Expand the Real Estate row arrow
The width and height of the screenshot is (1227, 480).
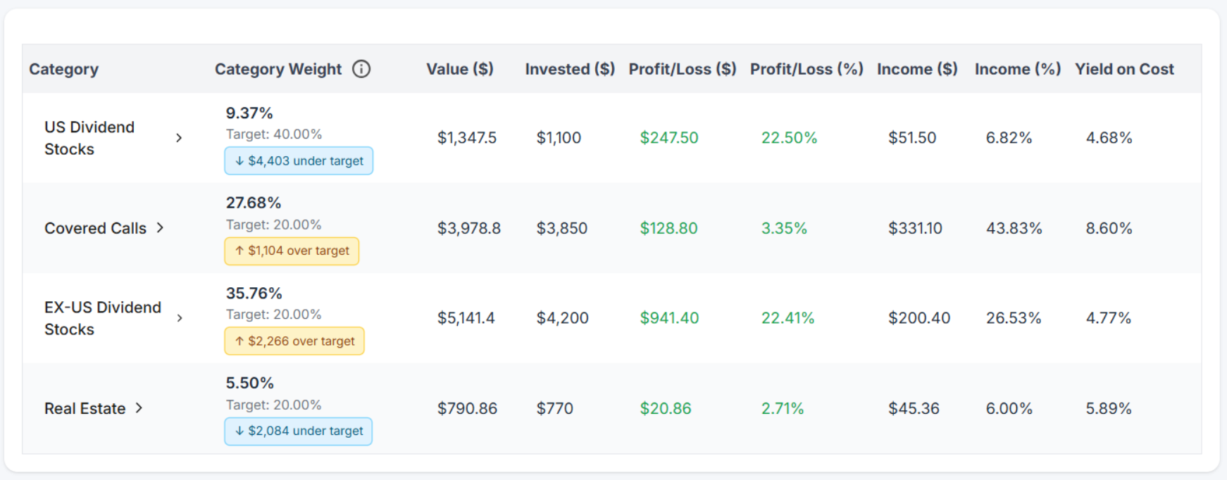pos(139,408)
